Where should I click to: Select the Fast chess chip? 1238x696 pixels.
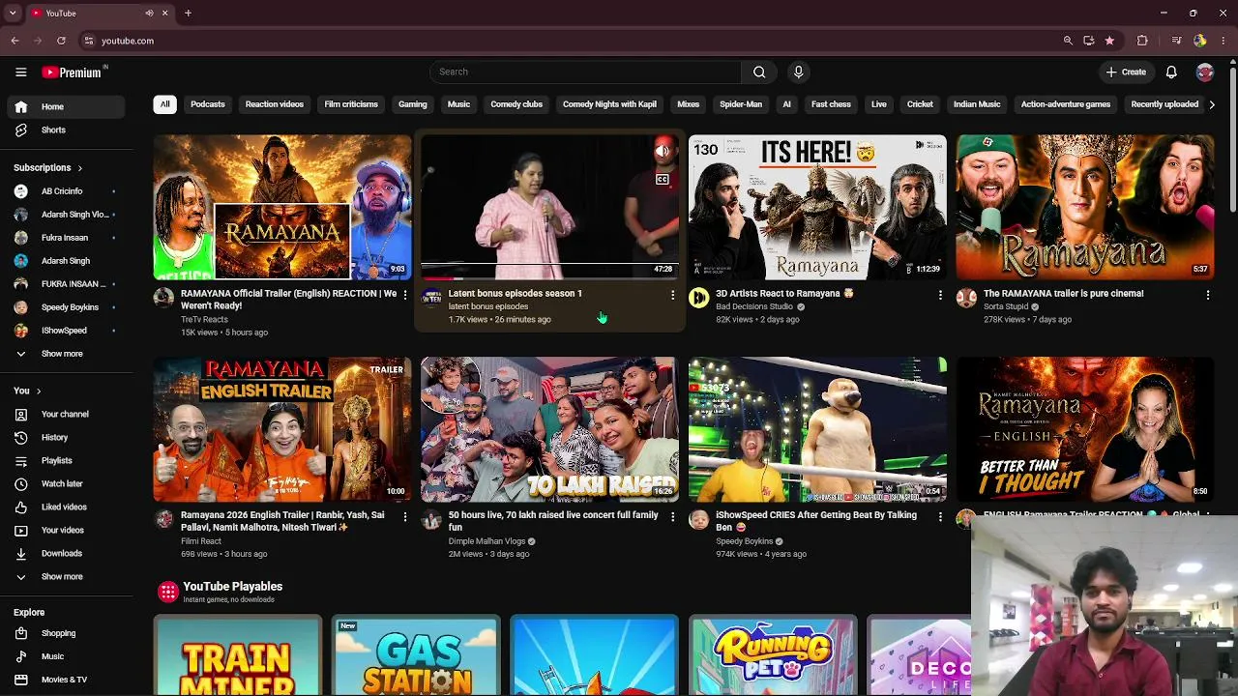pos(831,104)
